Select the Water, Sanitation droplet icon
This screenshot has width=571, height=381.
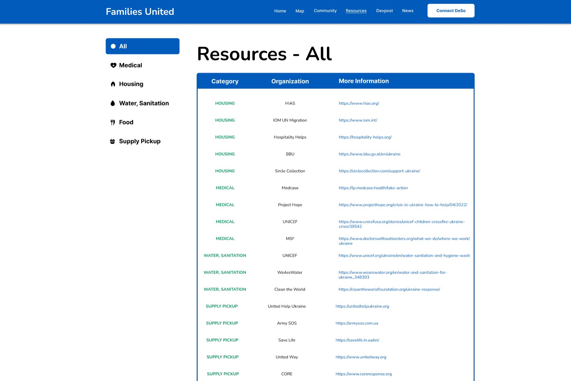113,103
